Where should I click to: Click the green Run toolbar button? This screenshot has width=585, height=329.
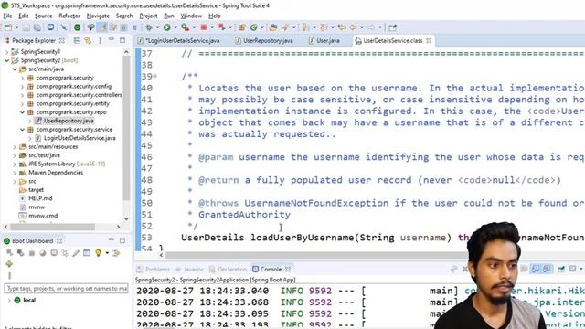pos(166,27)
